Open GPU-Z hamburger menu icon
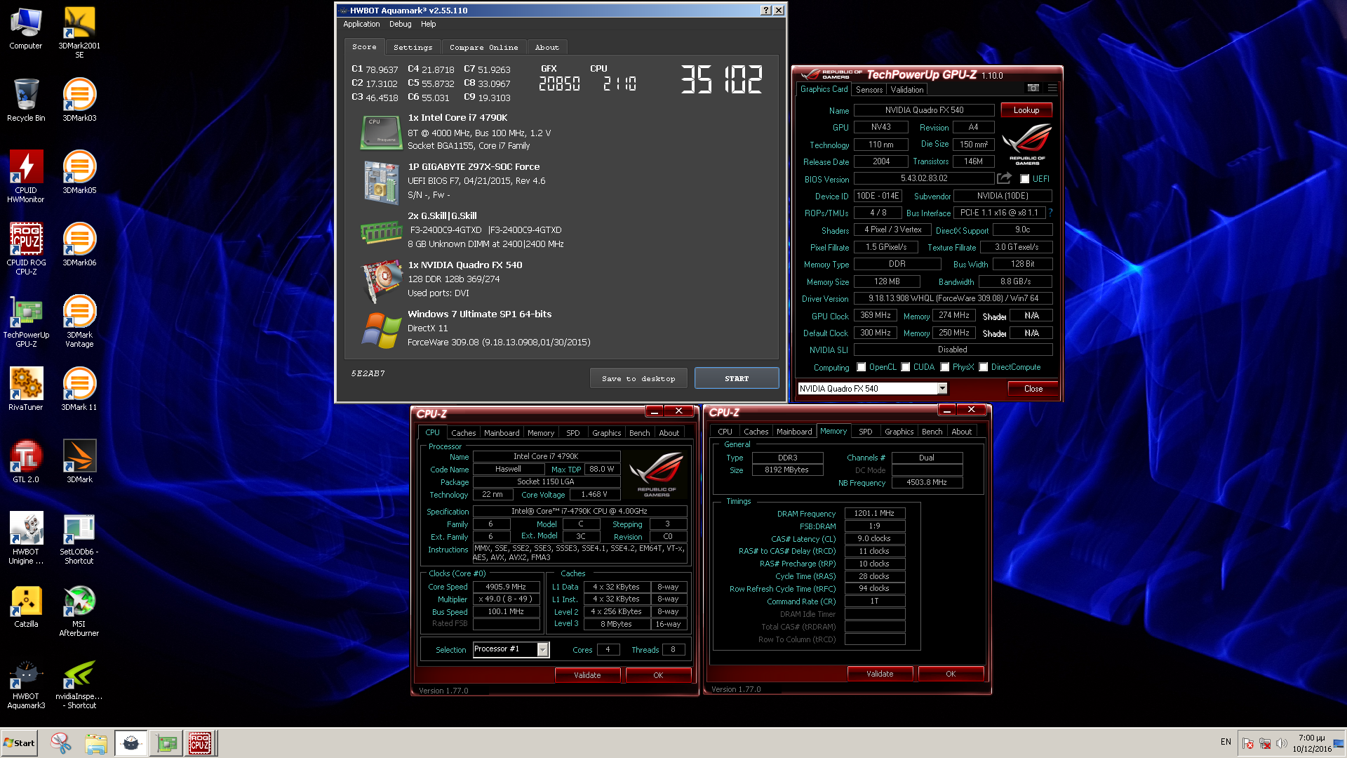Image resolution: width=1347 pixels, height=758 pixels. pos(1052,88)
